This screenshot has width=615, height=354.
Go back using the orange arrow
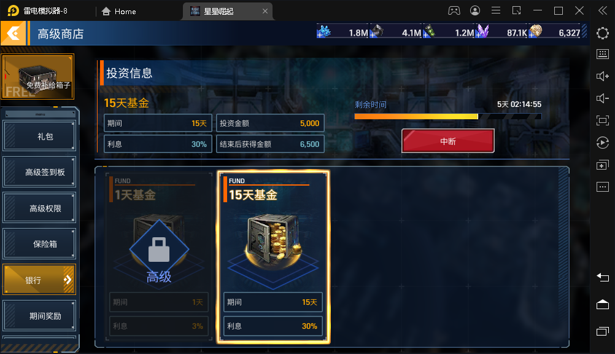click(x=14, y=33)
